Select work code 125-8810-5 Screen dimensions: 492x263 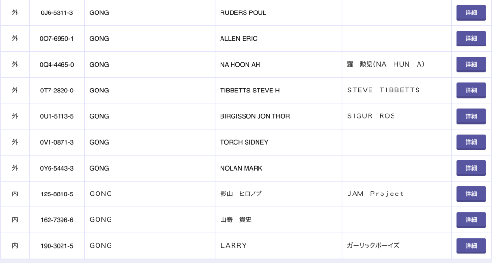pyautogui.click(x=57, y=194)
